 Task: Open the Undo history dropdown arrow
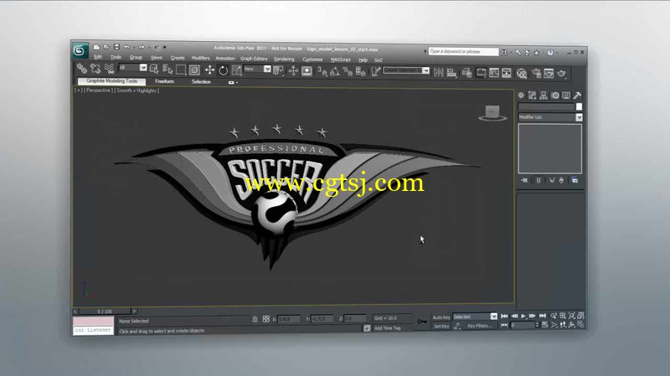coord(133,47)
